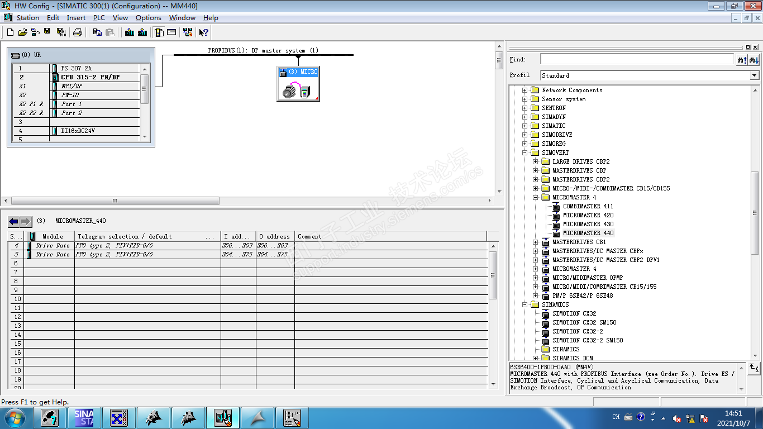Select the CPU 315-2 PN/DP rack row

coord(76,77)
